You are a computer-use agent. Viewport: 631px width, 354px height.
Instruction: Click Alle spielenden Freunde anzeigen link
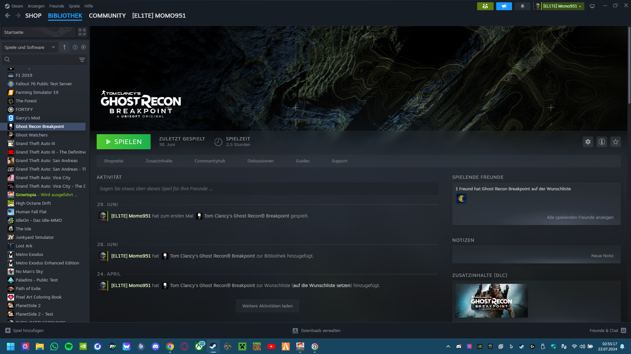[580, 217]
